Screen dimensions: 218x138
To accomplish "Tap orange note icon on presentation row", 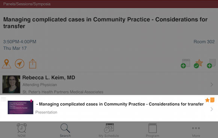I will pos(212,100).
